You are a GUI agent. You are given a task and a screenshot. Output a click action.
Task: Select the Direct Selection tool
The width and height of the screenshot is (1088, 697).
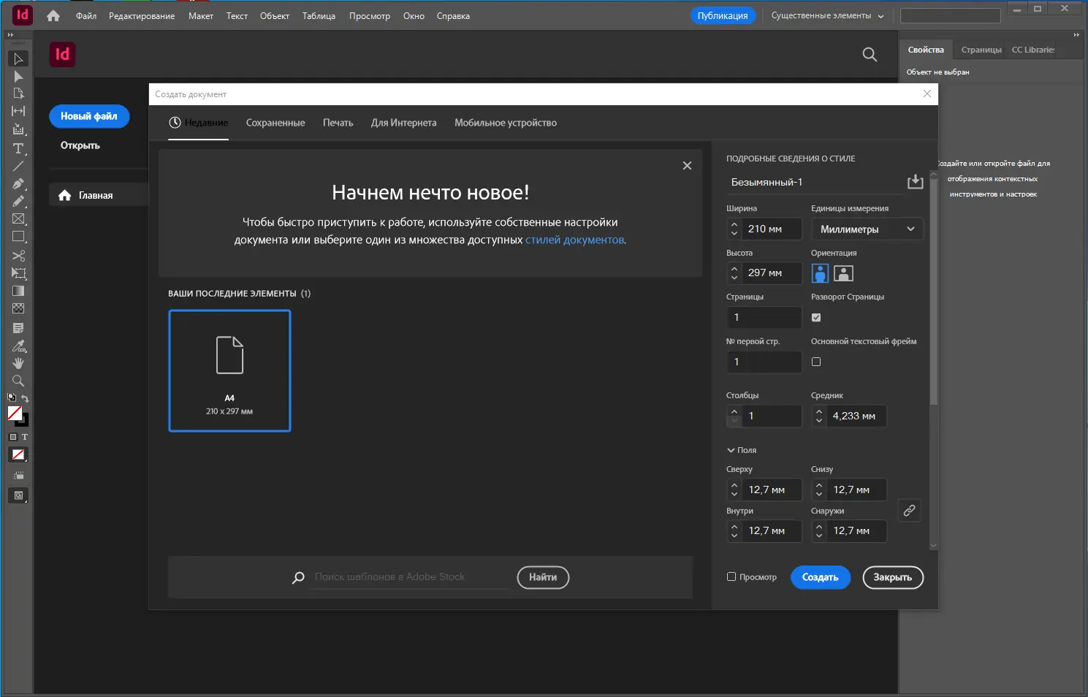click(x=18, y=76)
